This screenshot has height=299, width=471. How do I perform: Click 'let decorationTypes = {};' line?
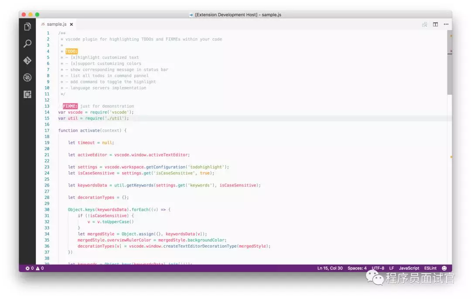coord(98,197)
